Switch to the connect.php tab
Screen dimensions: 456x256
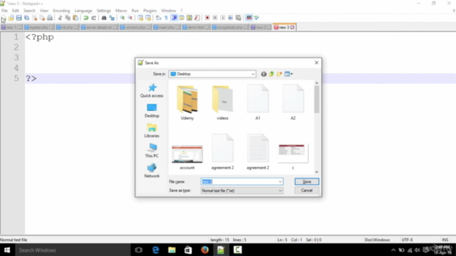click(135, 27)
